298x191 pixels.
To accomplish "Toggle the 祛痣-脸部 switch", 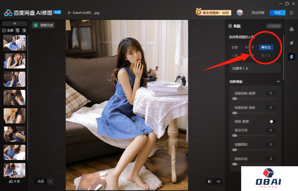I will click(x=273, y=121).
